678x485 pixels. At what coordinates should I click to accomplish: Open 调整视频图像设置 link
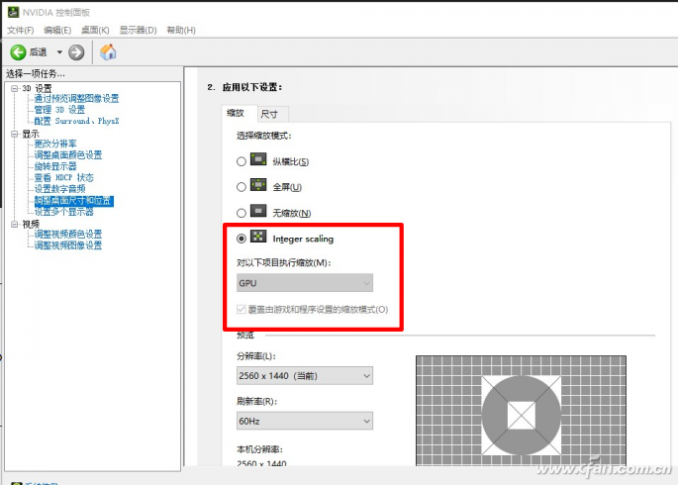click(x=68, y=245)
